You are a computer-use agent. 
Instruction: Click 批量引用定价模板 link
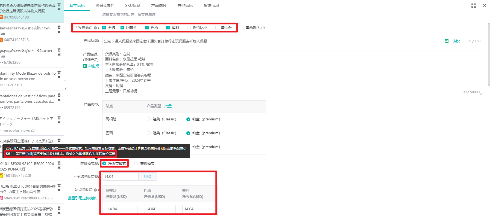[x=82, y=198]
